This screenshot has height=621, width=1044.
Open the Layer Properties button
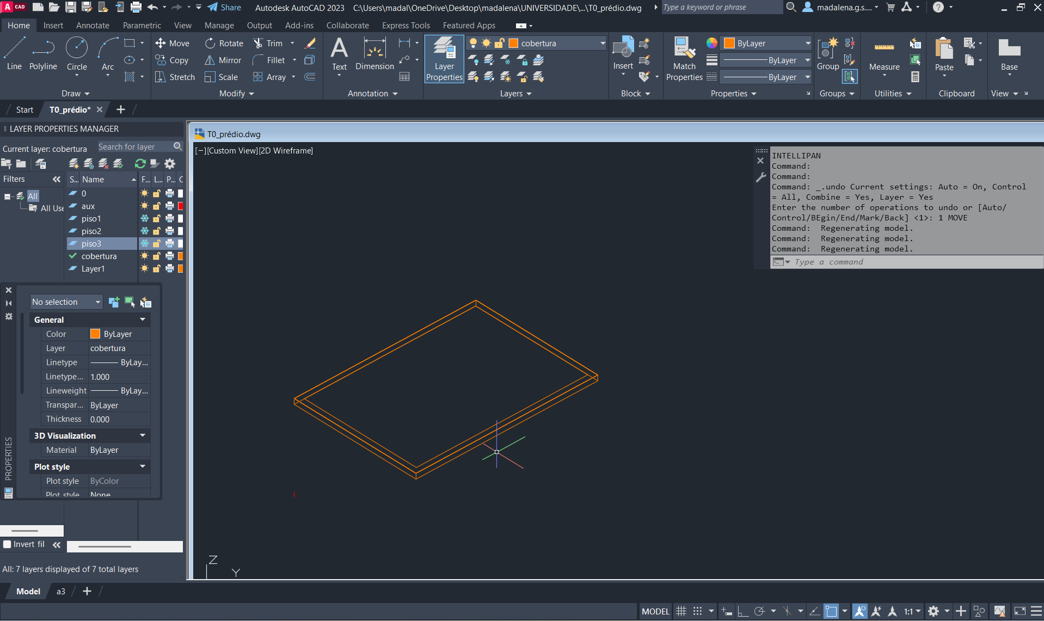444,59
